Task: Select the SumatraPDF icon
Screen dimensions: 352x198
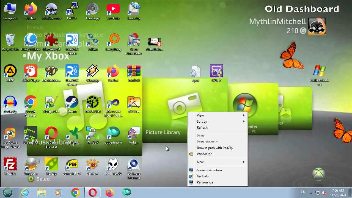Action: 72,167
